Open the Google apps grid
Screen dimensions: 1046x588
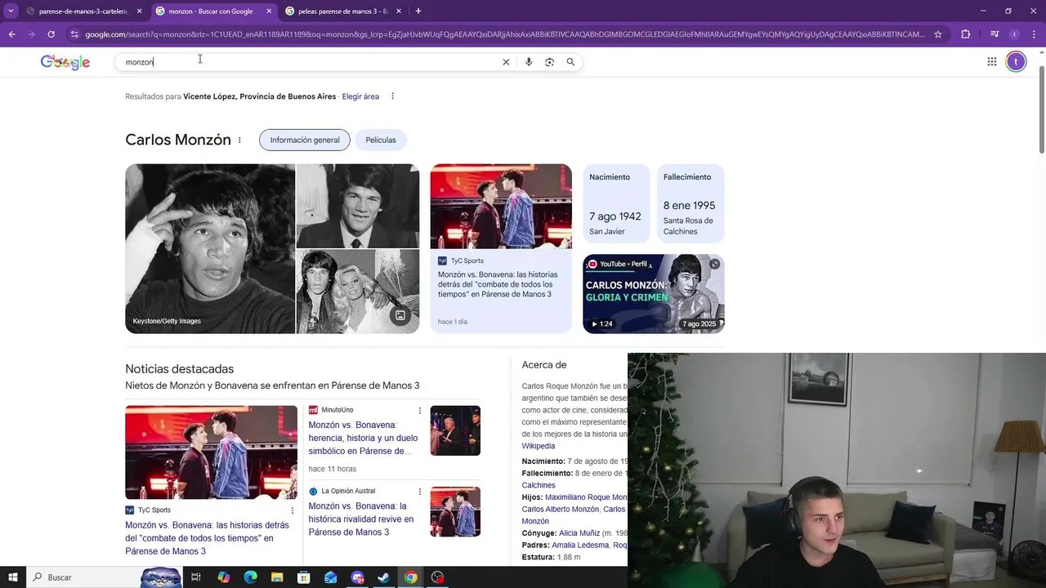coord(991,61)
